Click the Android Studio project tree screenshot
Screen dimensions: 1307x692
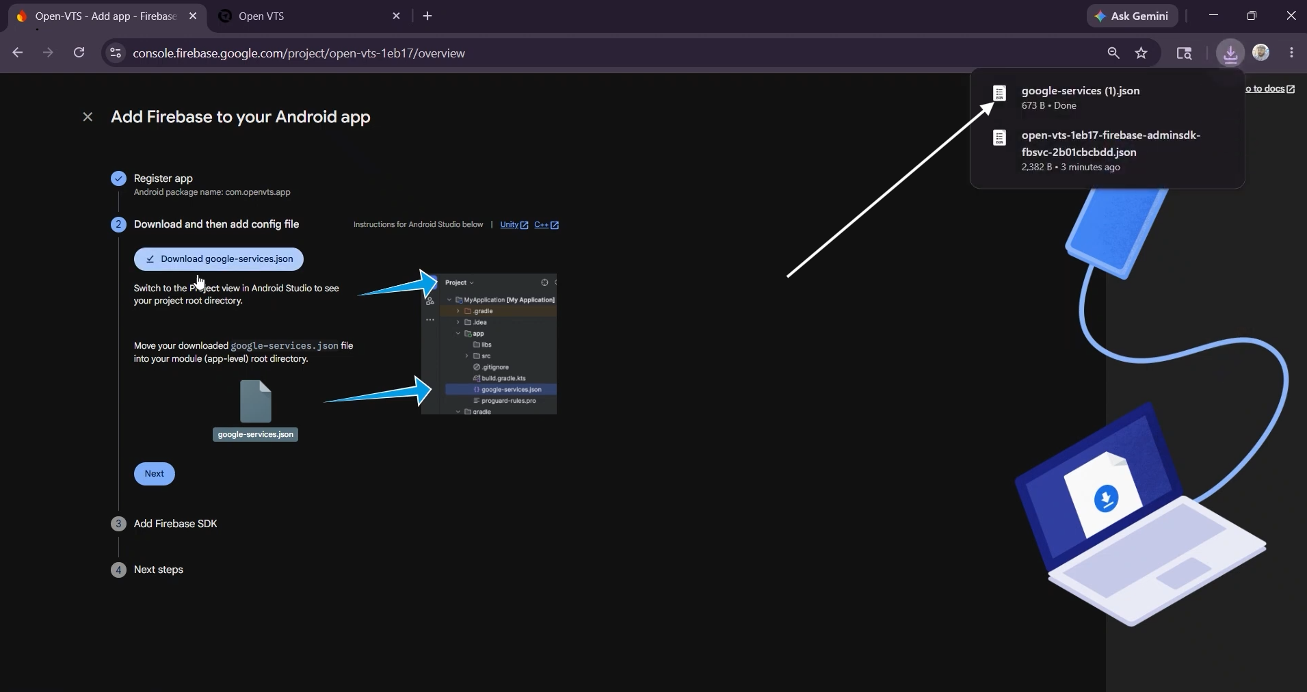(x=489, y=344)
